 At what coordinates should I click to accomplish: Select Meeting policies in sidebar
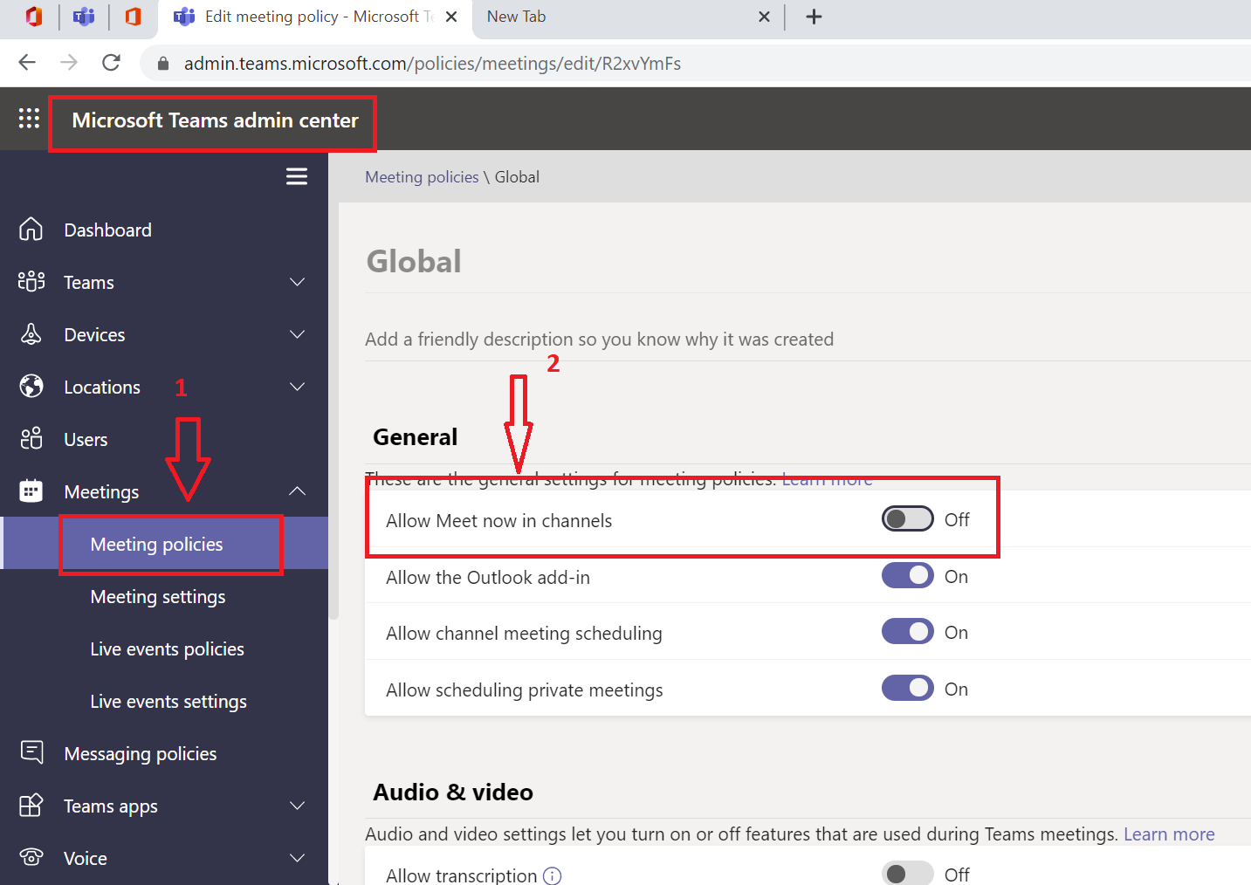[157, 544]
